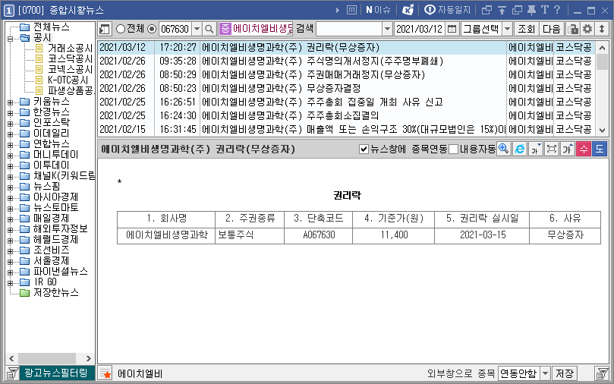The height and width of the screenshot is (384, 614).
Task: Select 코스닥공시 tree item
Action: point(70,58)
